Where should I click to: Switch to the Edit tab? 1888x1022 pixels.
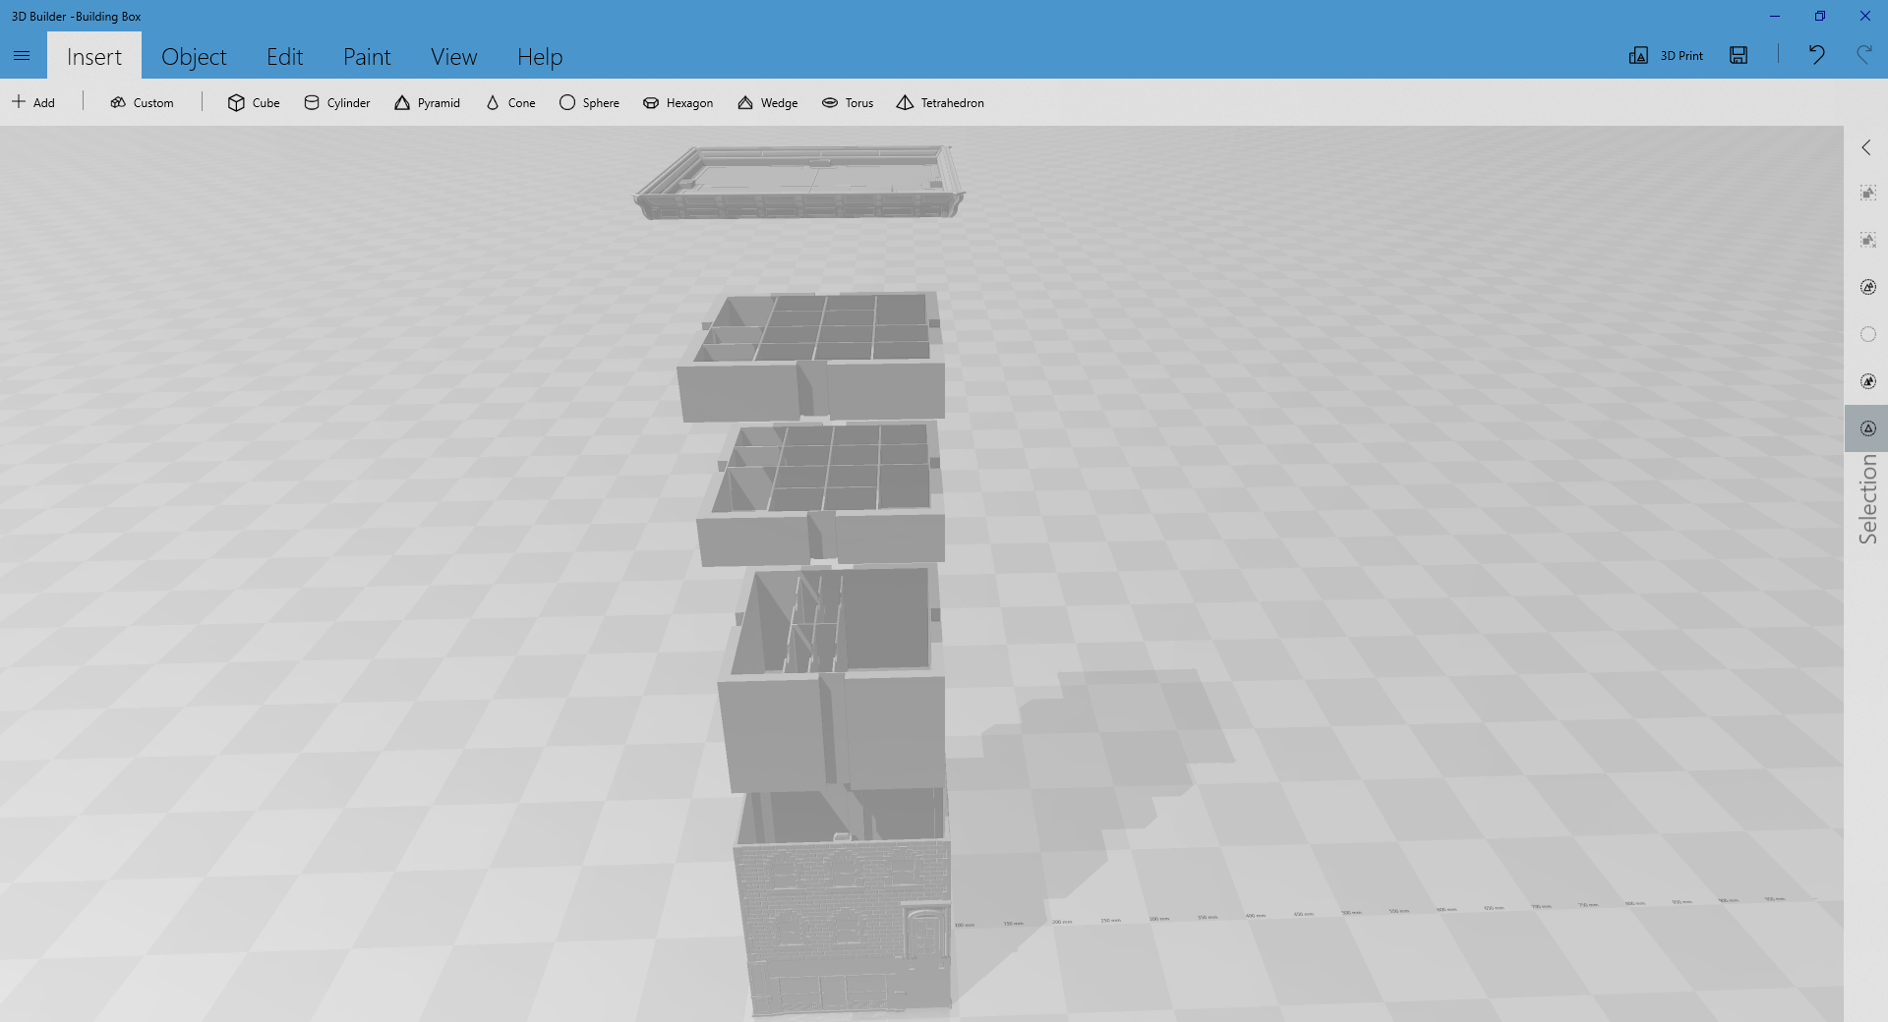click(285, 56)
